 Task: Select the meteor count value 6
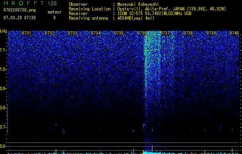point(55,18)
